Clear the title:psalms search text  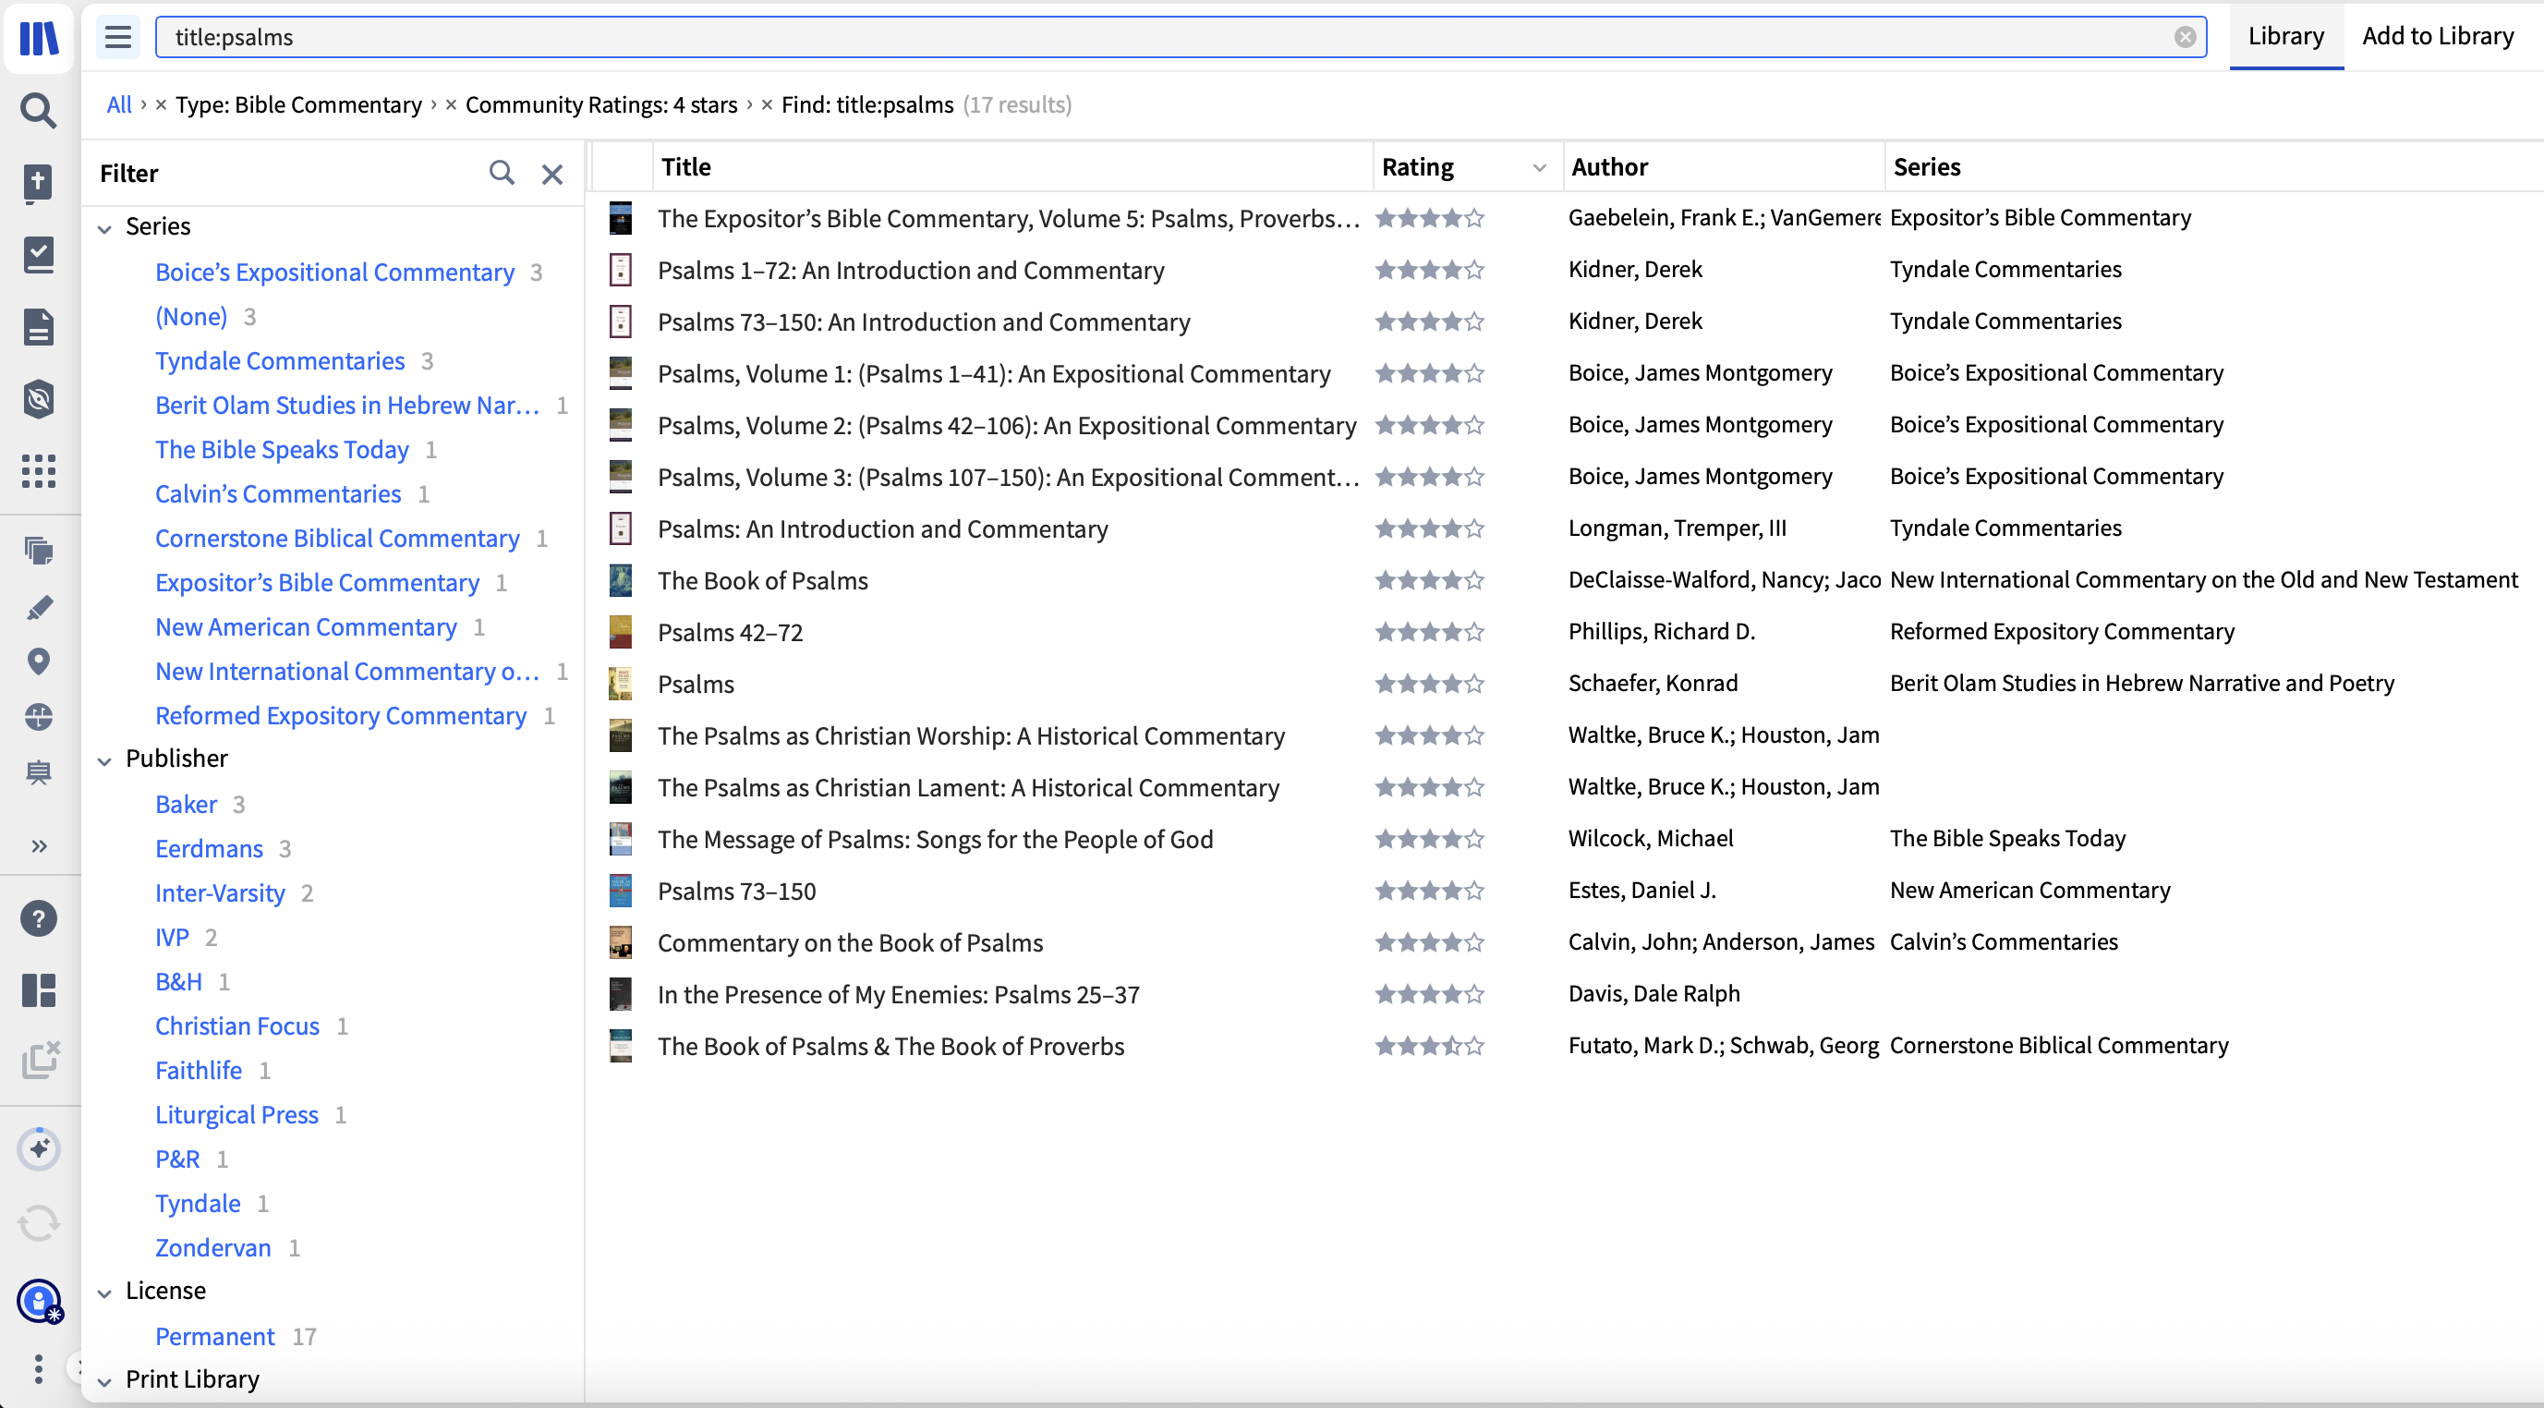[2185, 38]
